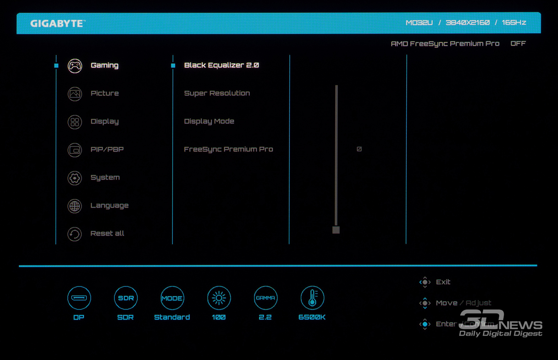Click the 2.2 gamma value
Image resolution: width=558 pixels, height=360 pixels.
(265, 317)
